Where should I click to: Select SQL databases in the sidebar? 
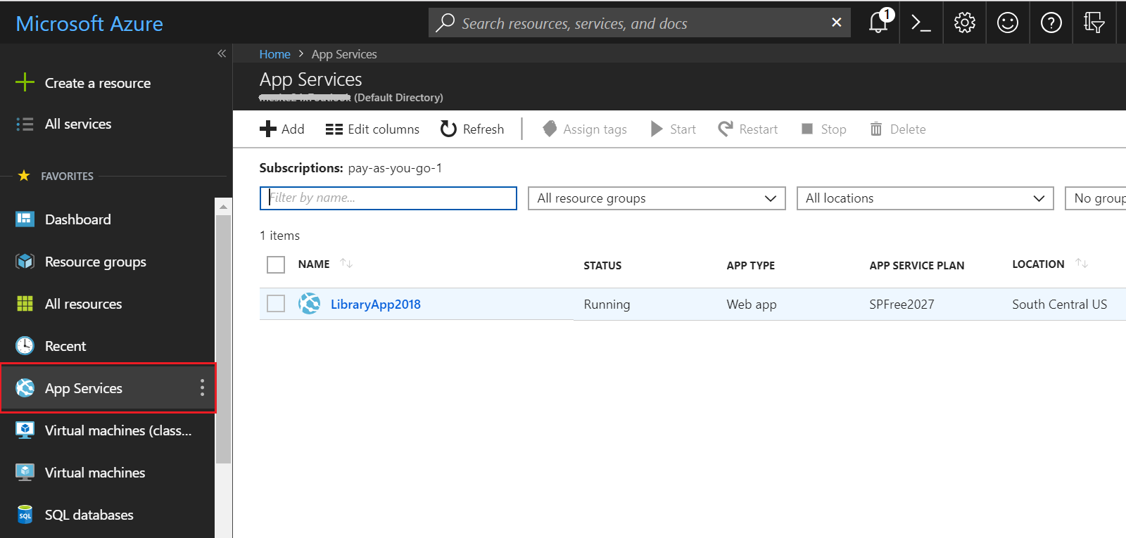coord(89,515)
